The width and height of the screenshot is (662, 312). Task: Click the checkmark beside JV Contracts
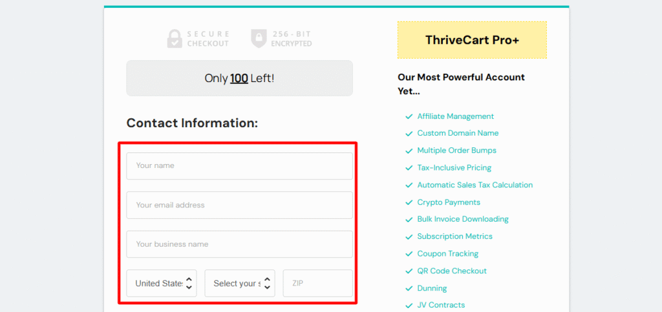click(x=409, y=306)
